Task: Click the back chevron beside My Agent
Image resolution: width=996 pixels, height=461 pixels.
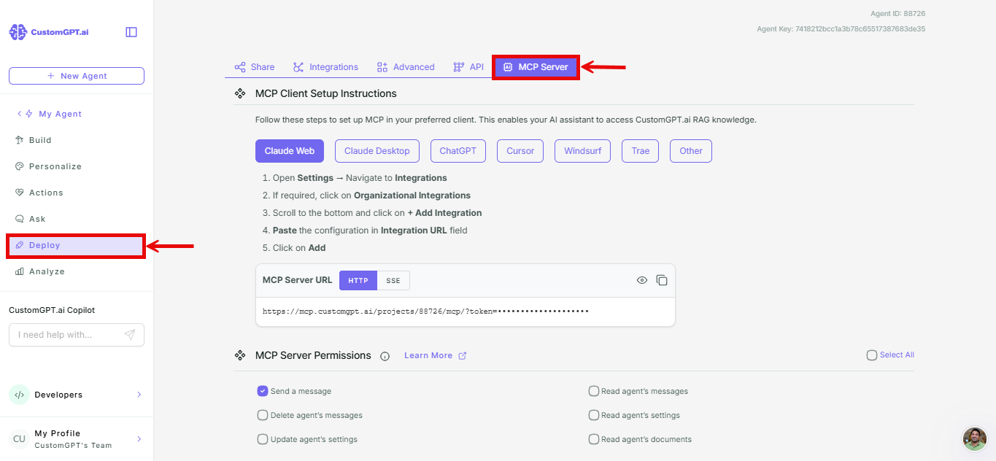Action: click(x=19, y=114)
